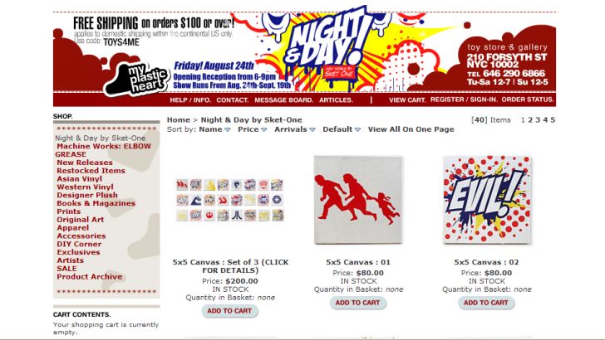
Task: Sort by Name dropdown arrow
Action: pos(228,129)
